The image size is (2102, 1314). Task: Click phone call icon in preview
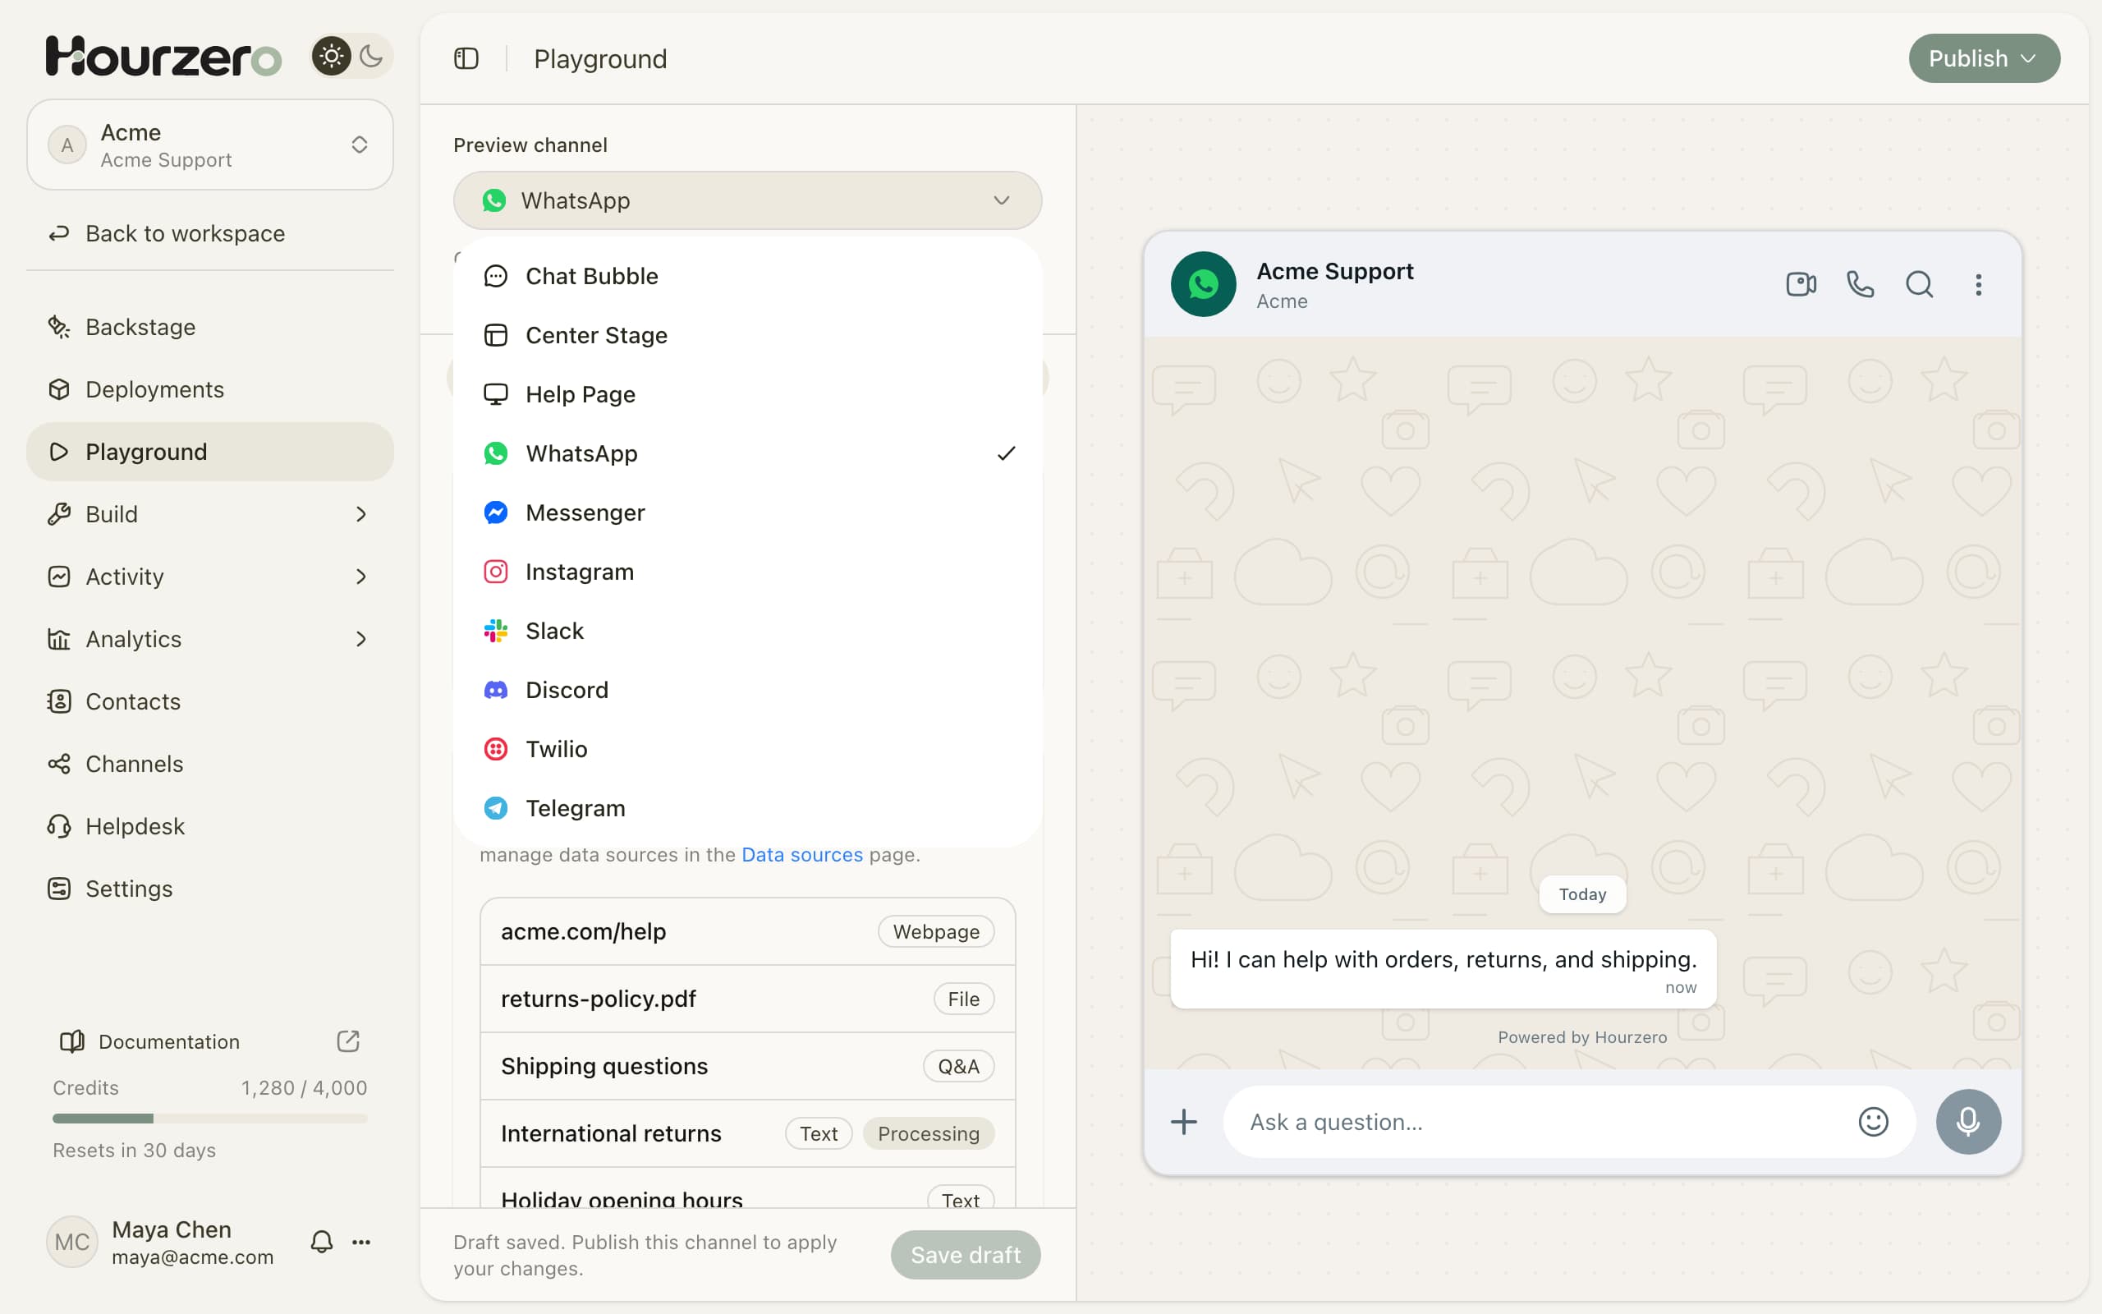pos(1860,284)
